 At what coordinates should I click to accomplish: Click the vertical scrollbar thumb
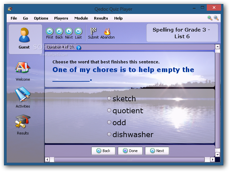217,101
